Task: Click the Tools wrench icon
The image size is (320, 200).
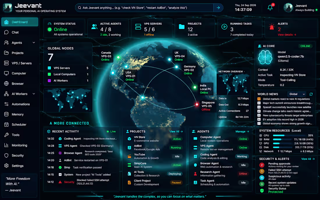Action: click(x=6, y=135)
